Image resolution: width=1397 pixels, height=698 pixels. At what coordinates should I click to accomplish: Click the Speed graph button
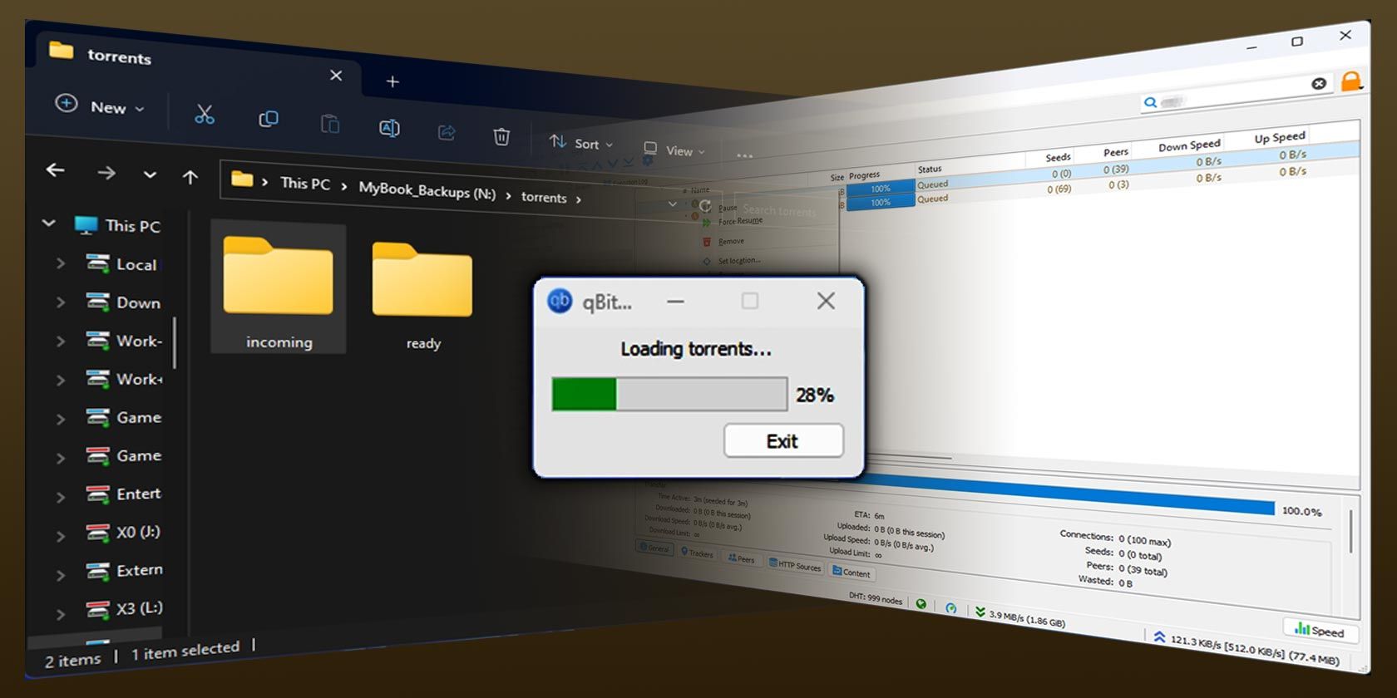point(1320,632)
